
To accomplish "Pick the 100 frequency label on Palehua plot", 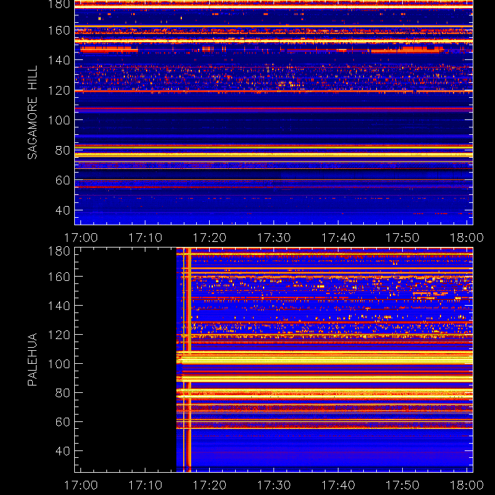I will 59,364.
